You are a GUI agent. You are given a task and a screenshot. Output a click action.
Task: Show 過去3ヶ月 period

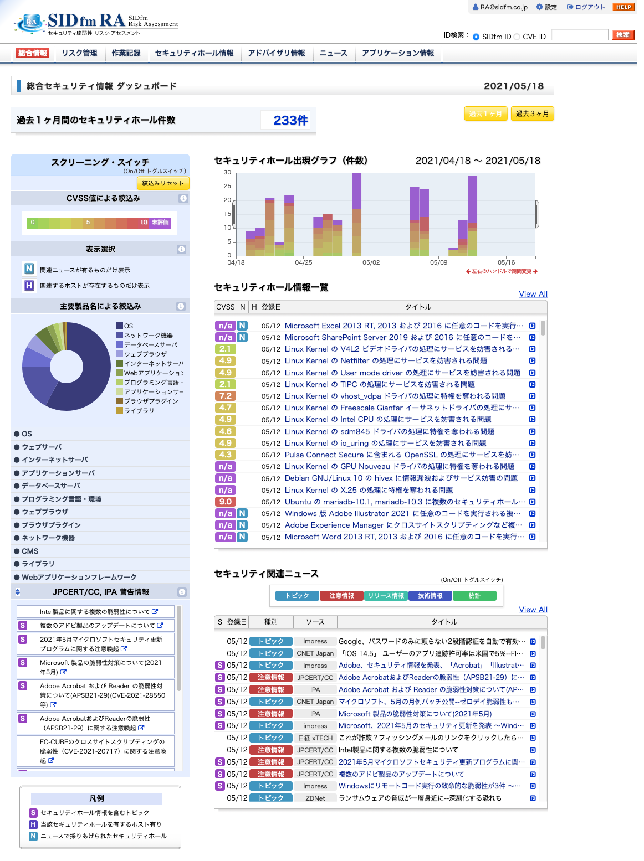tap(532, 114)
